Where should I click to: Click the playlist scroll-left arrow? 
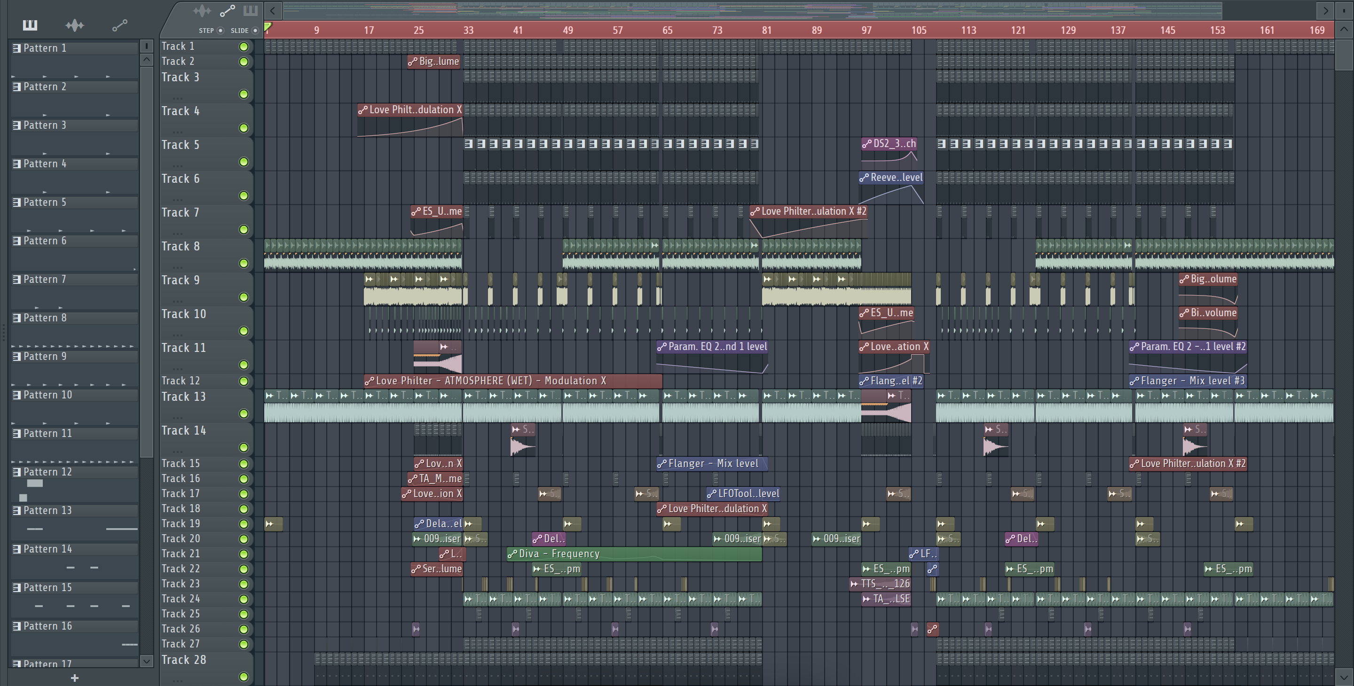point(272,10)
